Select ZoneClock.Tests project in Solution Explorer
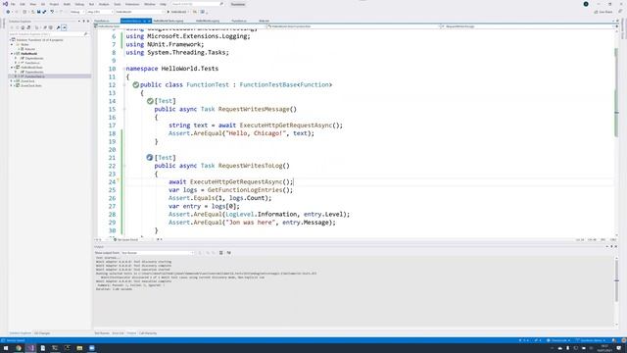627x353 pixels. click(x=31, y=85)
